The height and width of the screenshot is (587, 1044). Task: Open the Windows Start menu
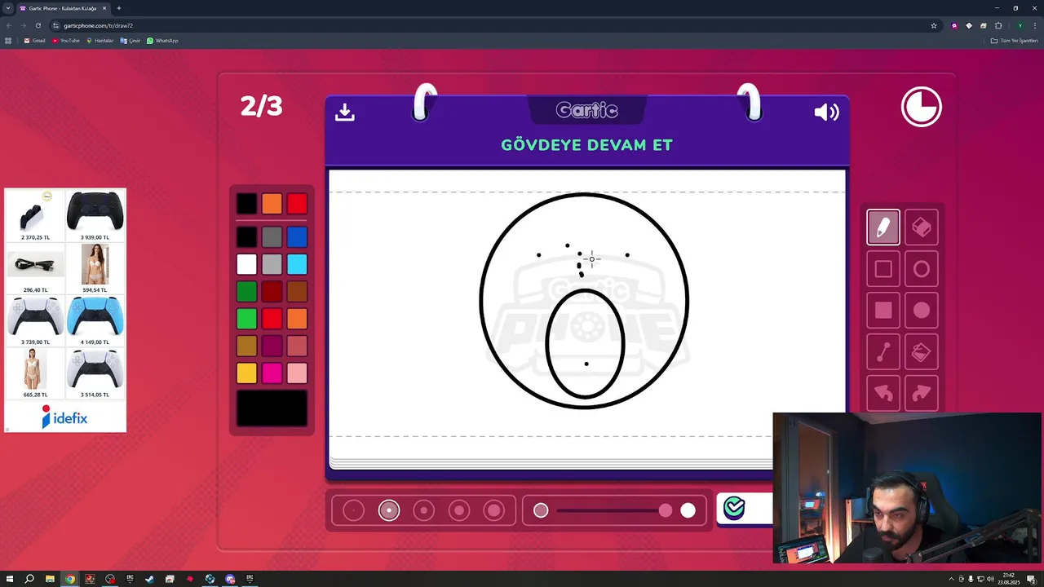click(10, 579)
